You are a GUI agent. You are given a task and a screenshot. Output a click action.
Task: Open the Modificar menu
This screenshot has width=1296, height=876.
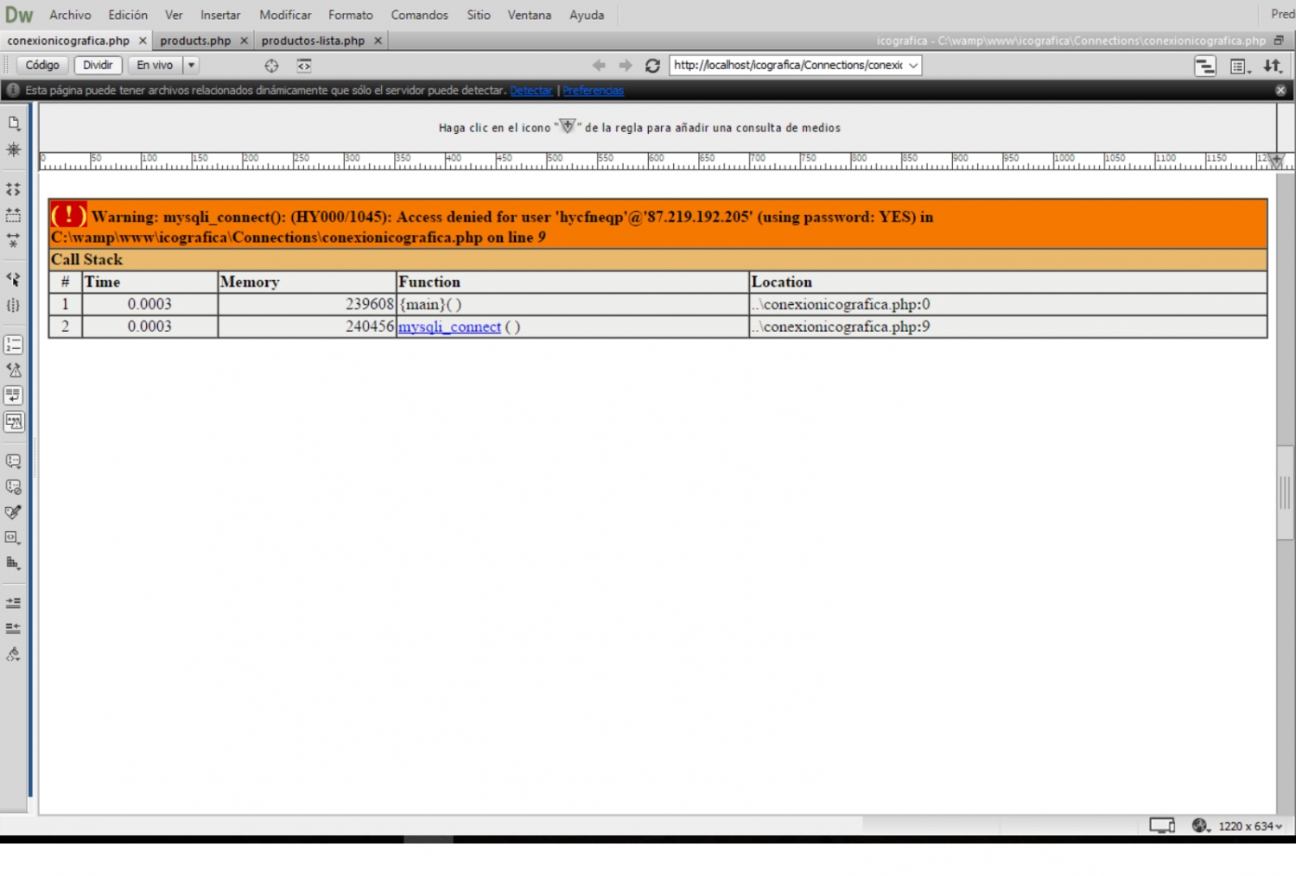[285, 15]
